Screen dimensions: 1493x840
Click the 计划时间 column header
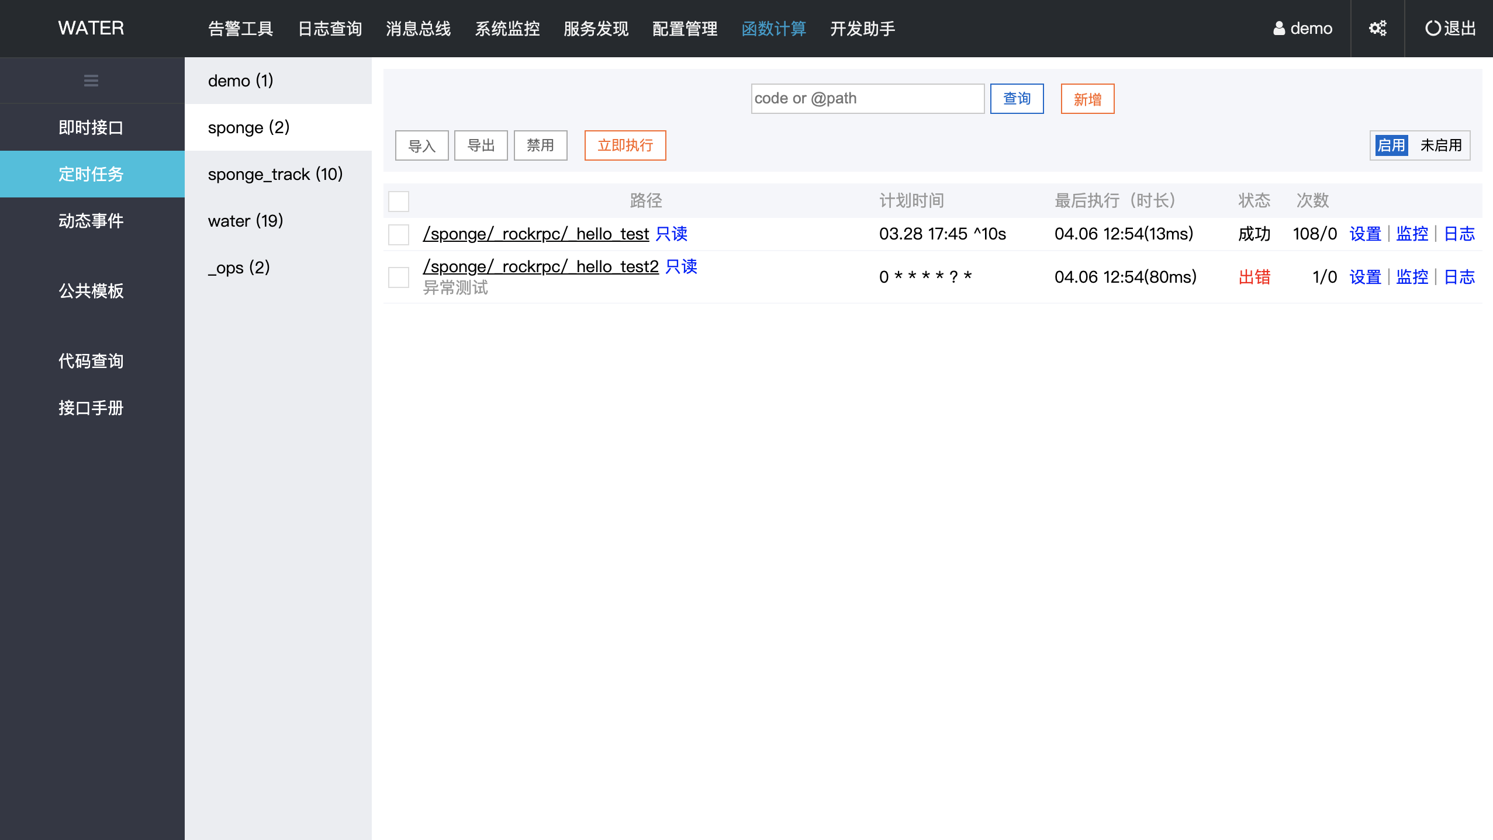(911, 200)
